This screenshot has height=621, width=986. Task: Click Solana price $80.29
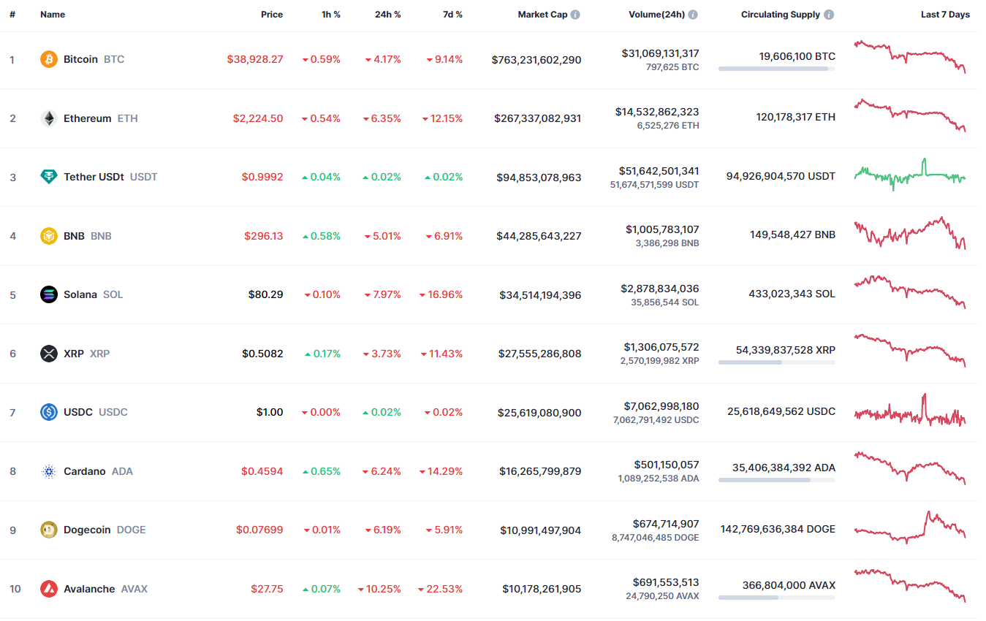(266, 294)
